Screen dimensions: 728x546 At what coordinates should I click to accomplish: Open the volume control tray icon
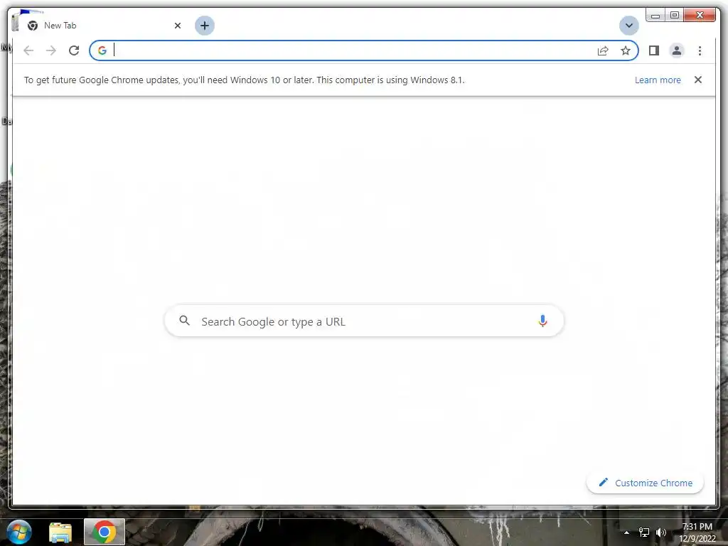coord(661,532)
